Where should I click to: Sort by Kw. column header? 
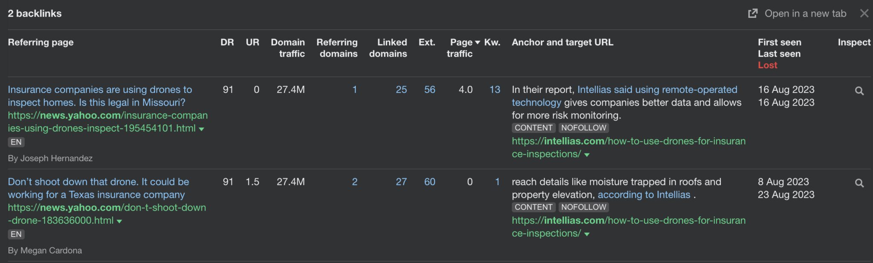(492, 42)
